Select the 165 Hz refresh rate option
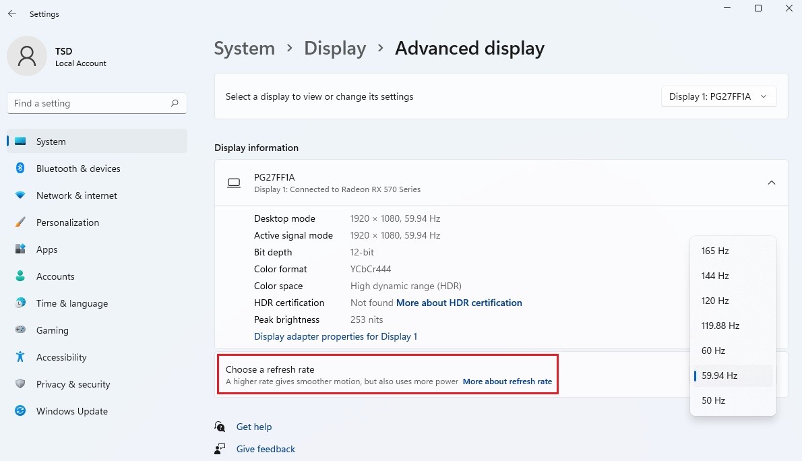 tap(715, 251)
